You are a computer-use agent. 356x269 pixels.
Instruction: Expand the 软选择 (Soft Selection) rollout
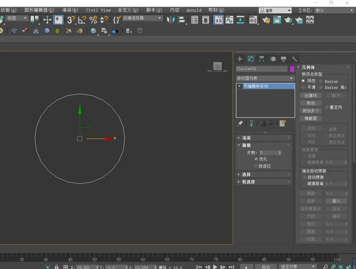point(248,182)
